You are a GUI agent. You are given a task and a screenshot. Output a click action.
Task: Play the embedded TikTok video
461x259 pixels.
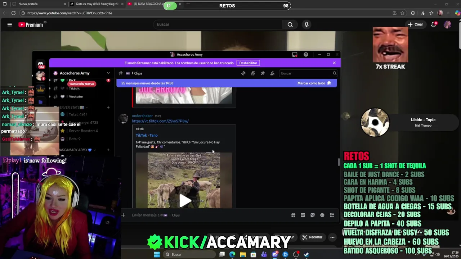point(185,201)
